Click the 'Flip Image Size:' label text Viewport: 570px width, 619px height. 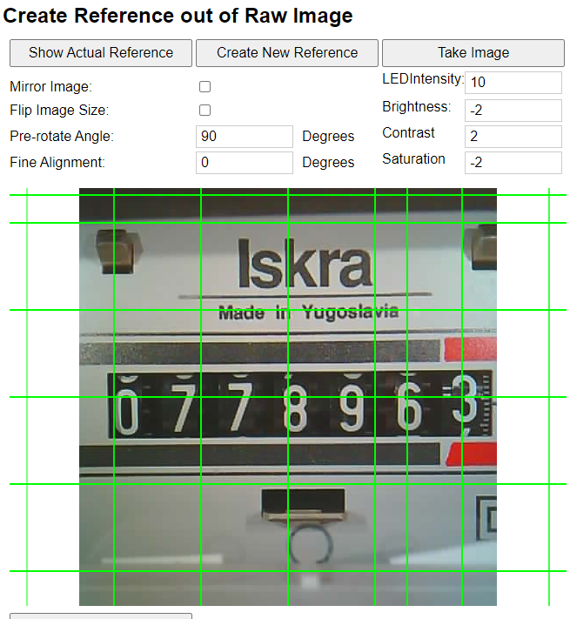(x=59, y=111)
